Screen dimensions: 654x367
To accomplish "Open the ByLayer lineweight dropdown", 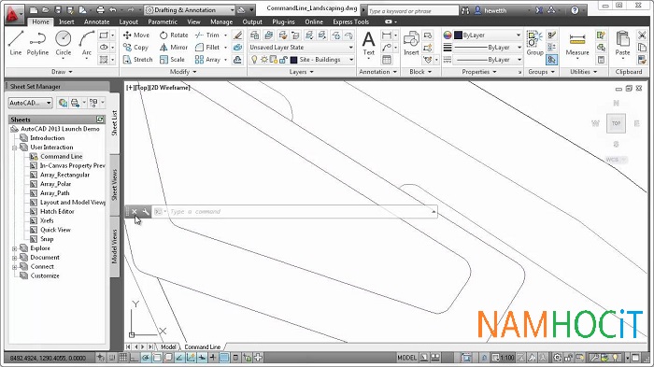I will tap(488, 47).
